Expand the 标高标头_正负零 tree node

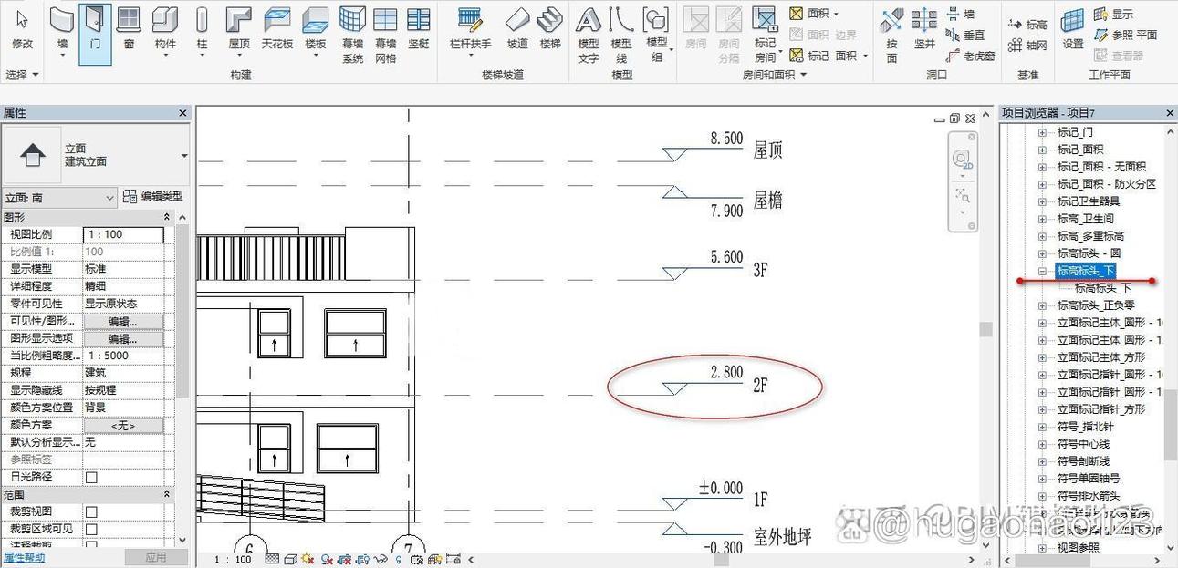pos(1042,305)
